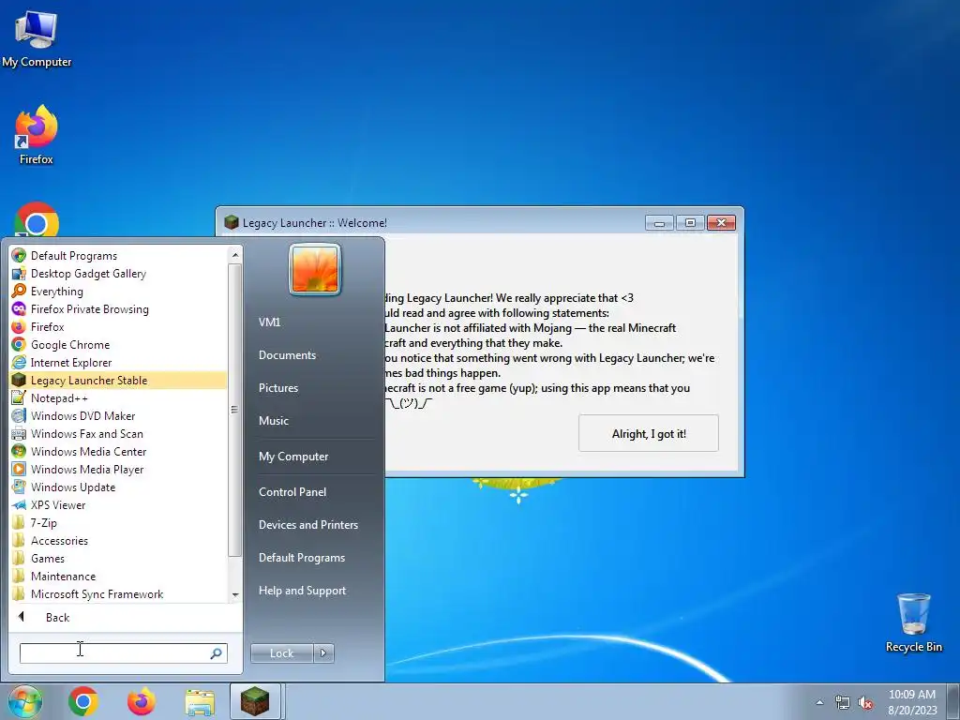Image resolution: width=960 pixels, height=720 pixels.
Task: Open Windows Media Player icon
Action: (19, 469)
